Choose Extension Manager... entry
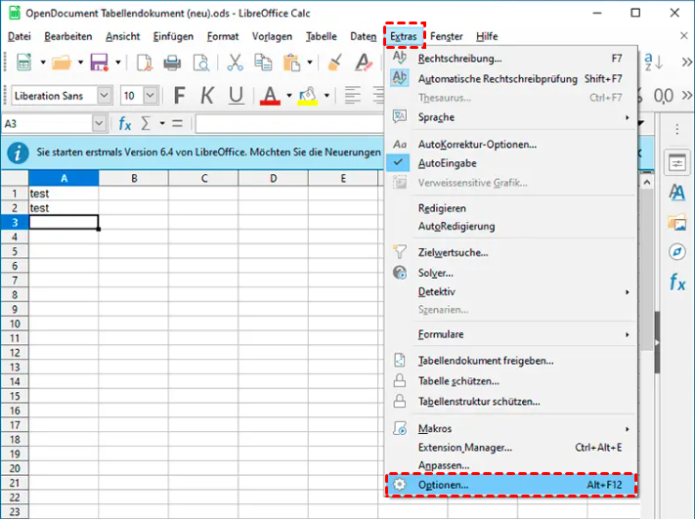This screenshot has height=521, width=695. (511, 448)
